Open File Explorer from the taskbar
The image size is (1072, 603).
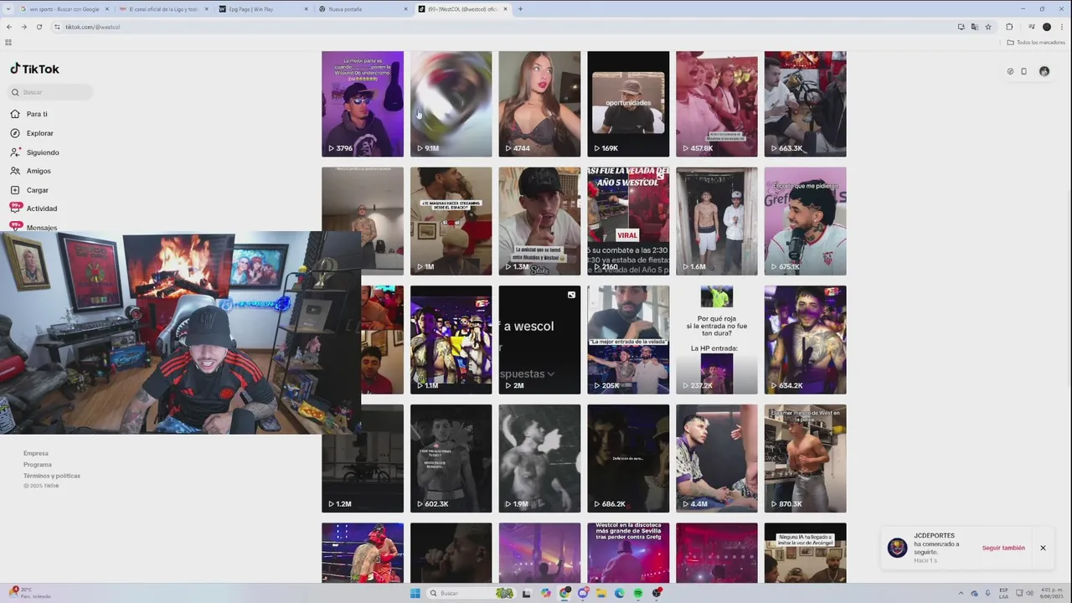tap(600, 593)
